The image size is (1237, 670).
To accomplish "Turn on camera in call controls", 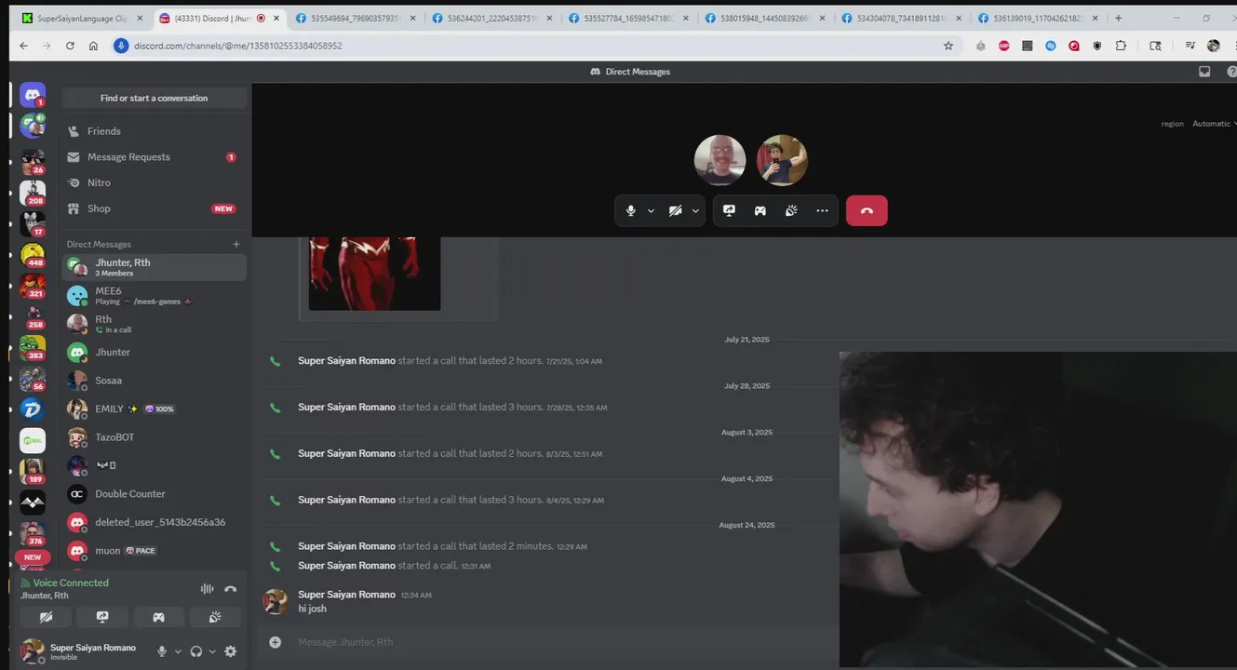I will click(x=676, y=210).
